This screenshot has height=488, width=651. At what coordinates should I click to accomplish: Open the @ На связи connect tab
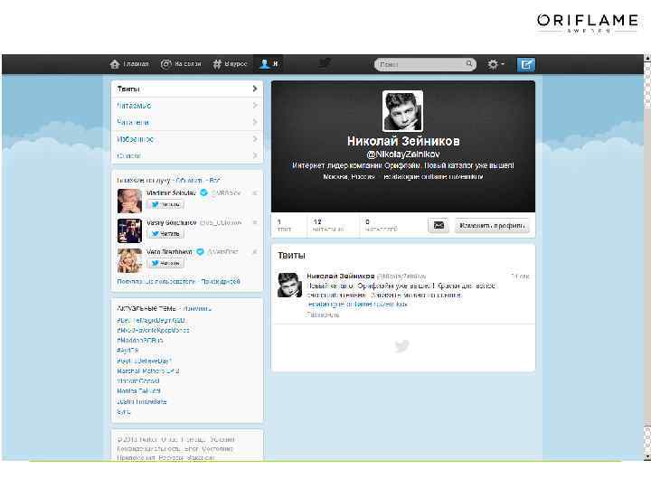click(181, 64)
